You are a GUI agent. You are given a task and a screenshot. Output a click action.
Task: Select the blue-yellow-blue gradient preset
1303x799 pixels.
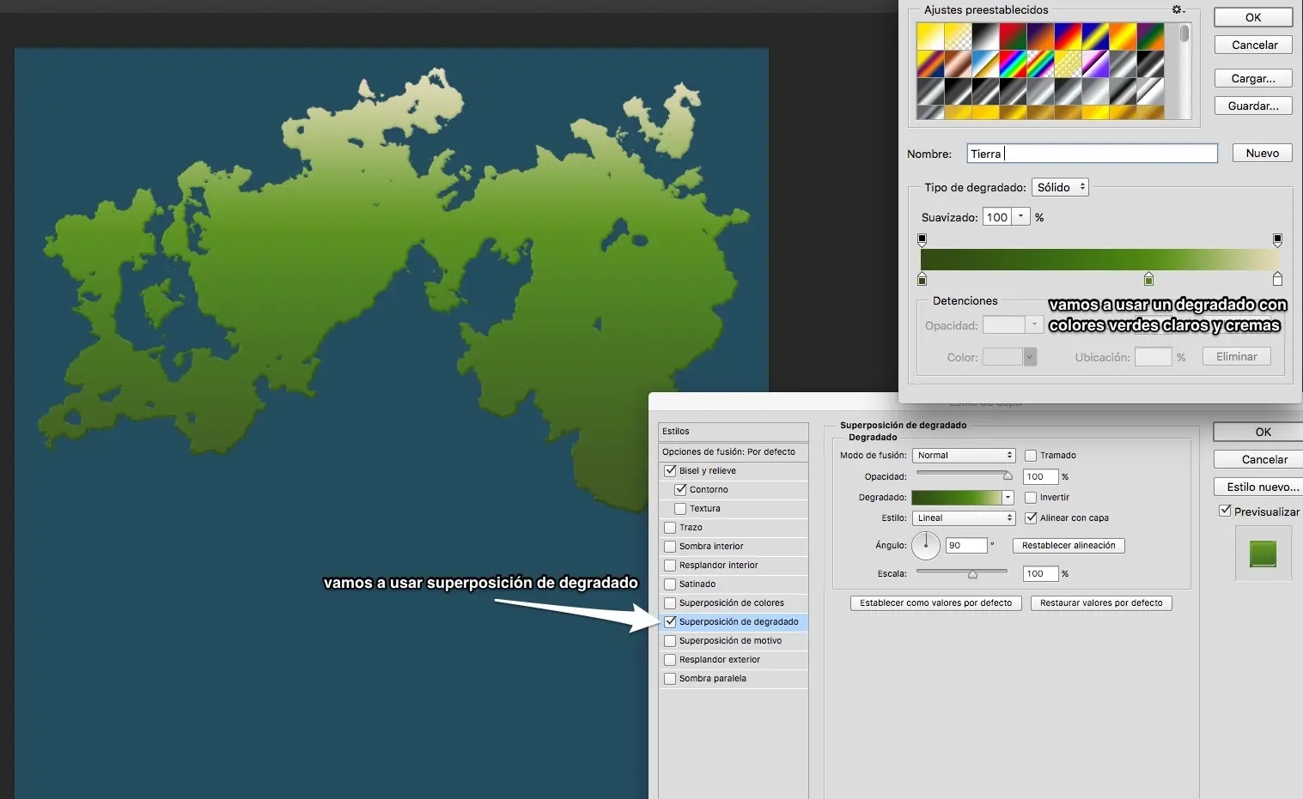tap(1095, 36)
